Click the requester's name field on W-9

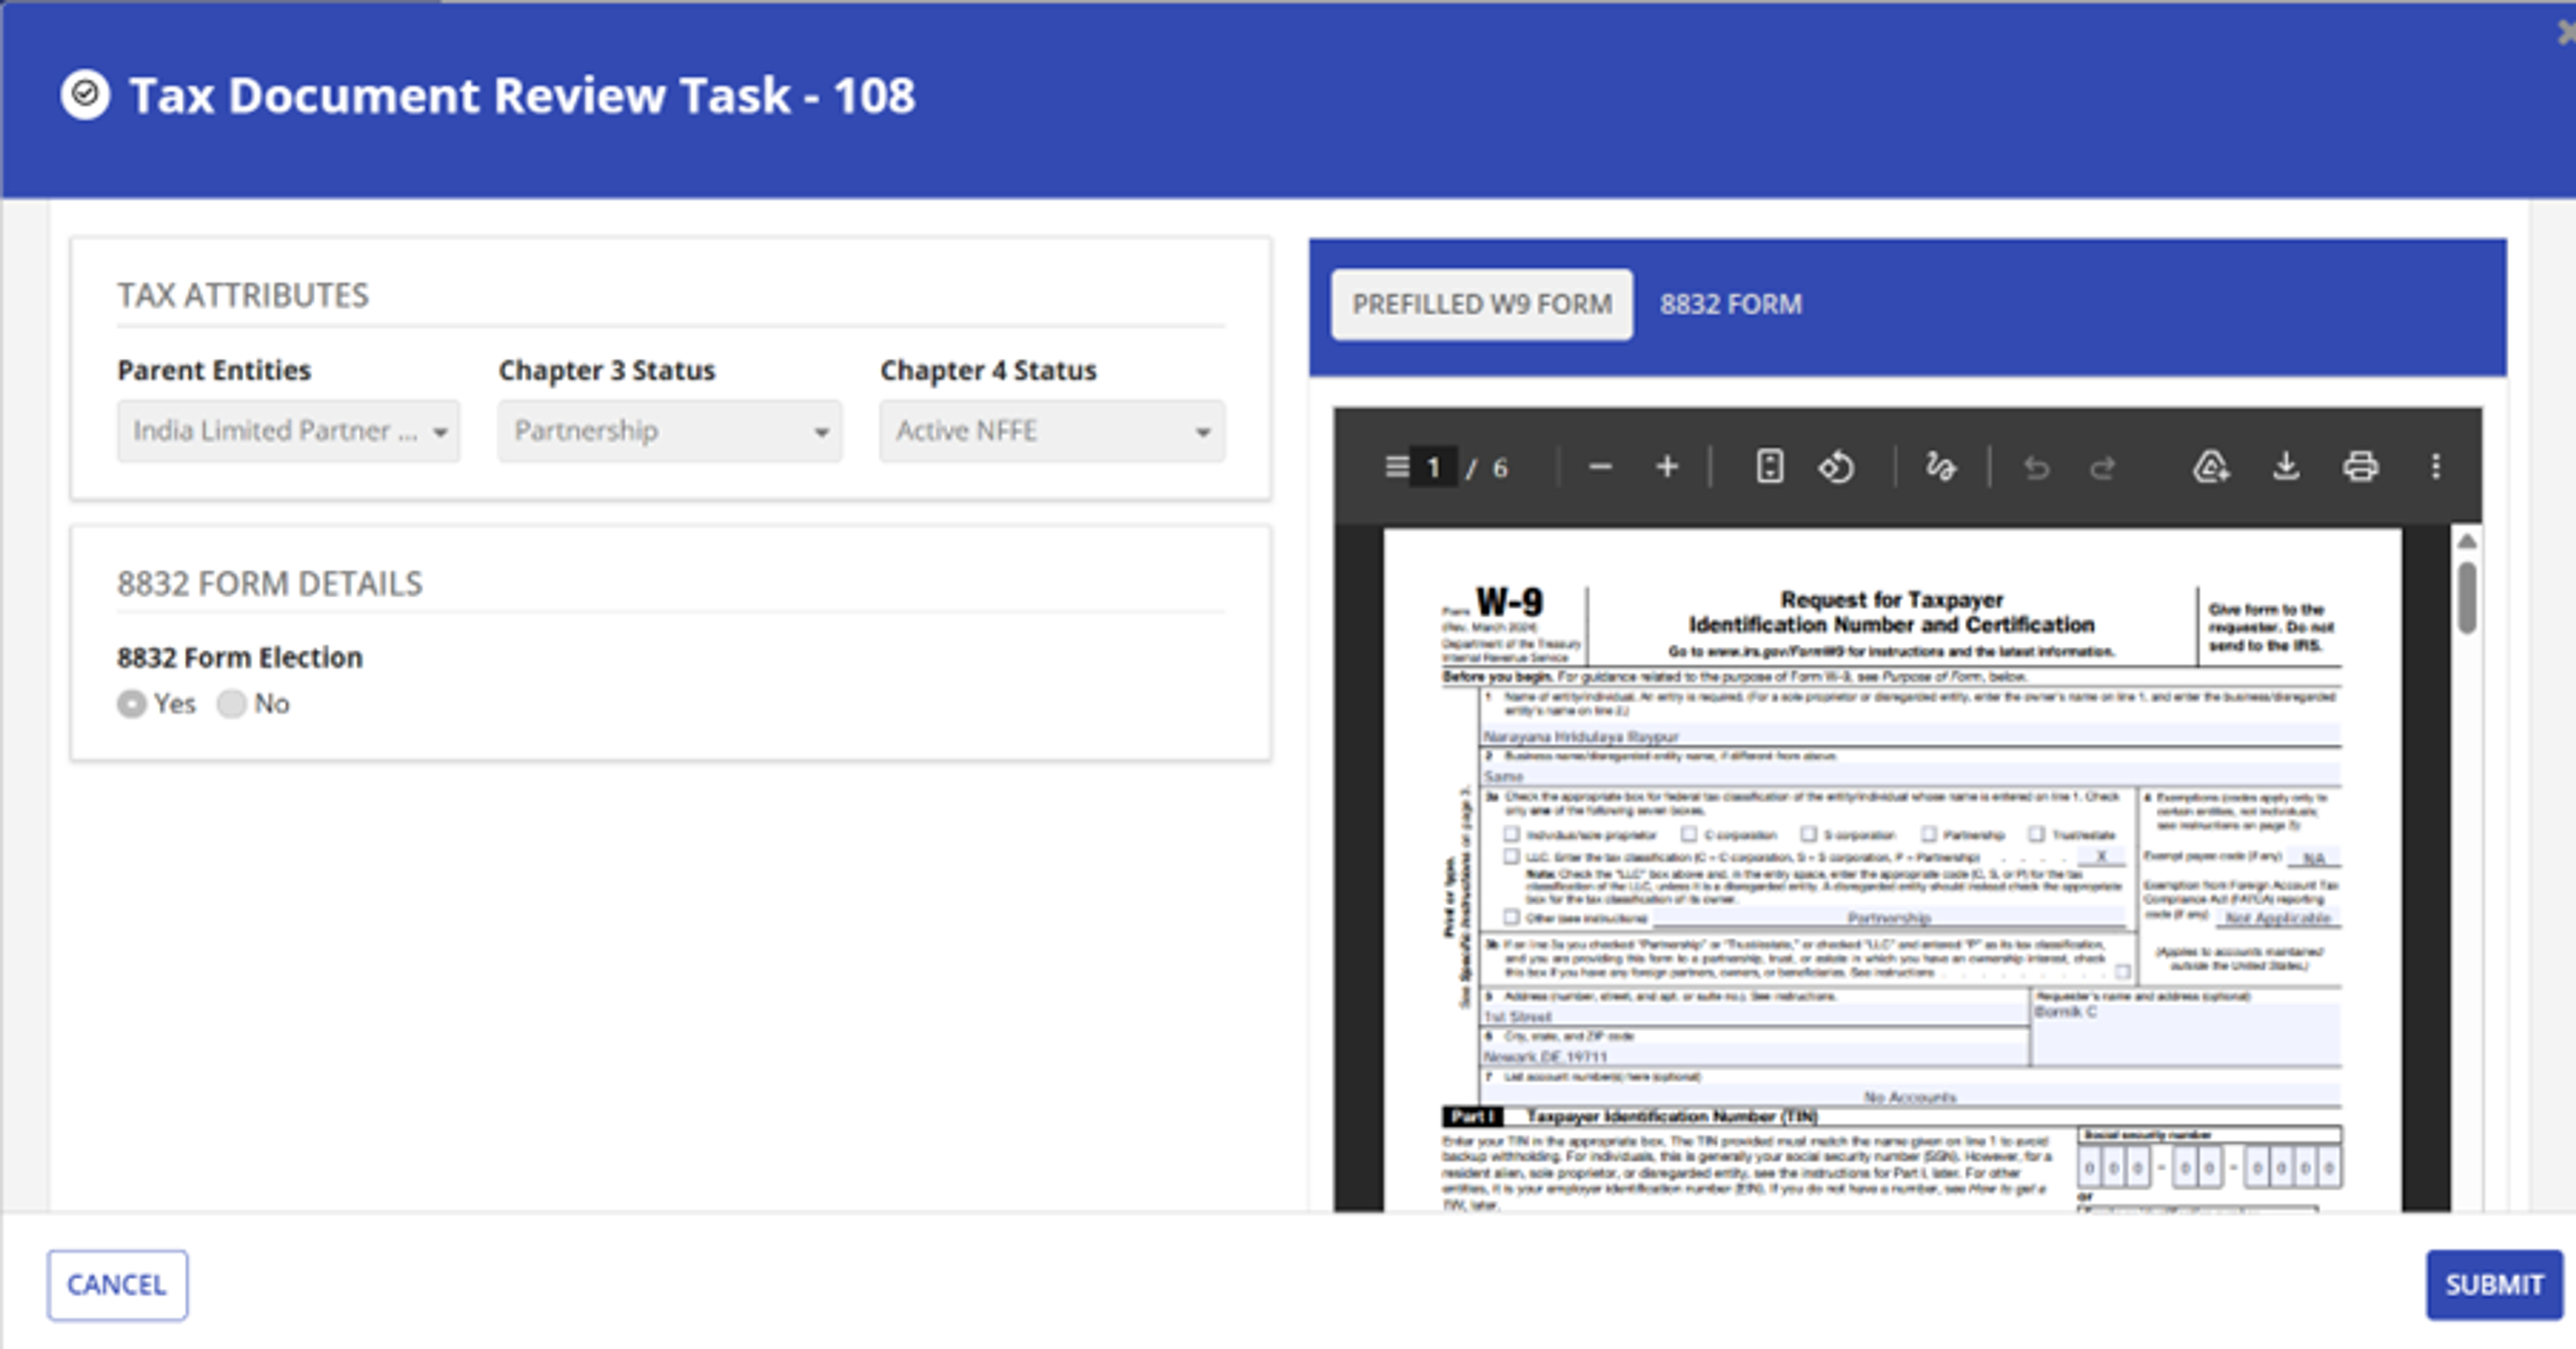2187,1035
